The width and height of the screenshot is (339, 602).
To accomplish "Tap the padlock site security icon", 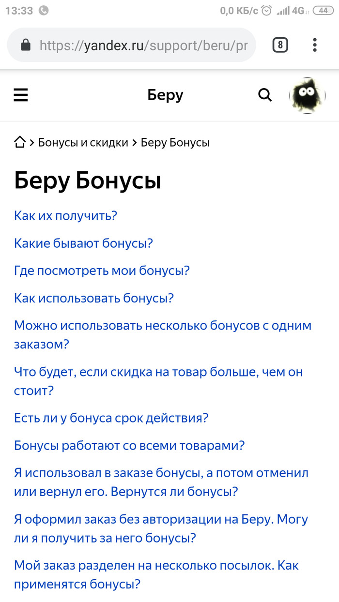I will click(x=26, y=45).
